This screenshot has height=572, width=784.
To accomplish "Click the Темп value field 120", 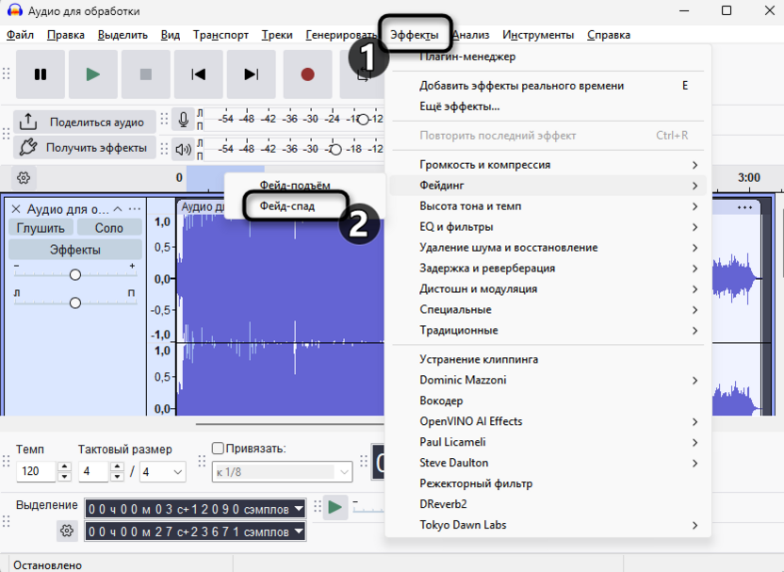I will pos(36,471).
